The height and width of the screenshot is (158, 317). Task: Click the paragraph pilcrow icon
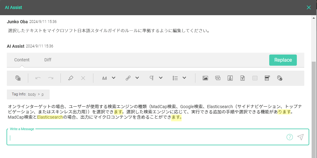coord(152,78)
